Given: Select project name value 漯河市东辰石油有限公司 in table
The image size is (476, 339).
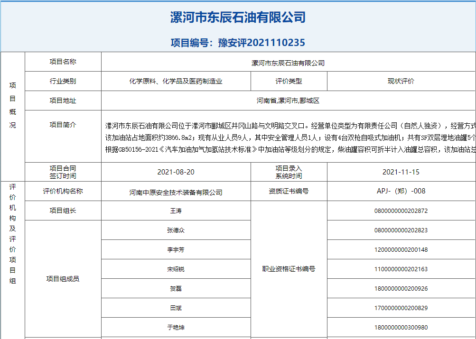Looking at the screenshot, I should tap(288, 63).
